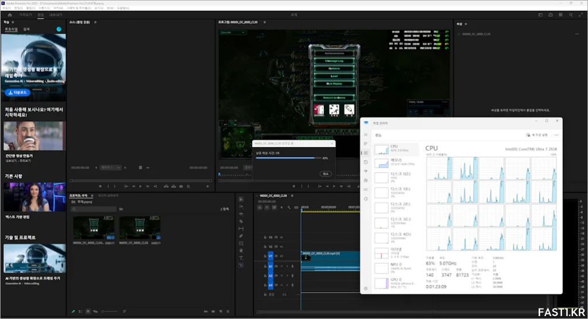The width and height of the screenshot is (588, 319).
Task: Select the Selection tool in Premiere toolbar
Action: click(241, 199)
